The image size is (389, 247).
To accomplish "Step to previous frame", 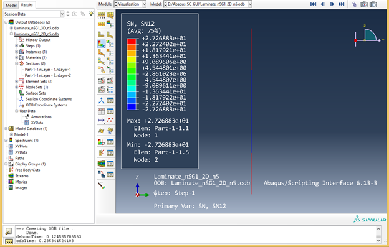I will (x=322, y=4).
